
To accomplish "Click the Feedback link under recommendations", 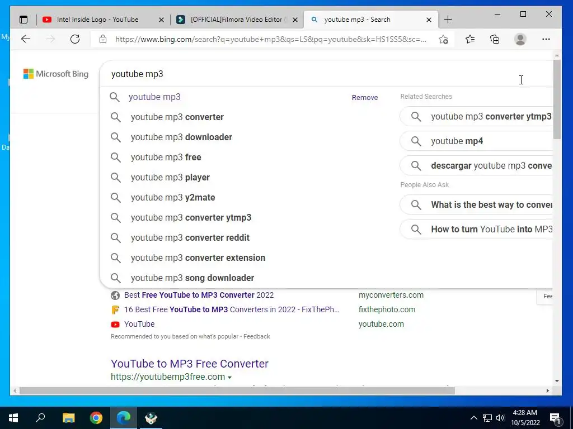I will tap(256, 336).
